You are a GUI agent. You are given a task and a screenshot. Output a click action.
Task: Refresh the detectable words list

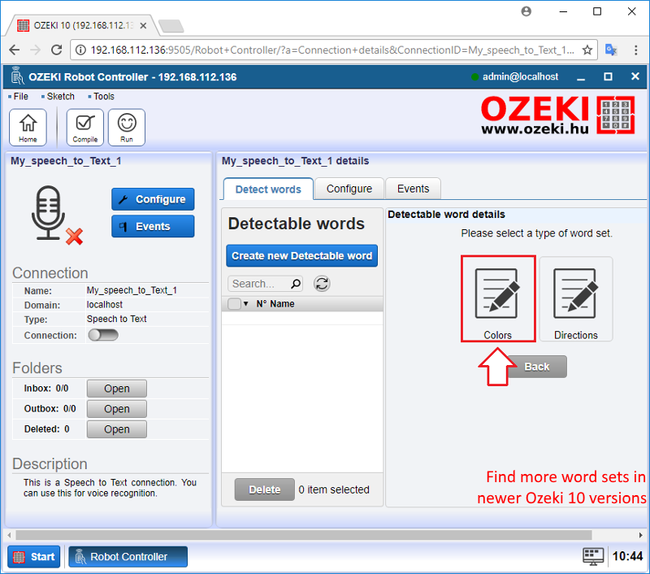pos(322,284)
